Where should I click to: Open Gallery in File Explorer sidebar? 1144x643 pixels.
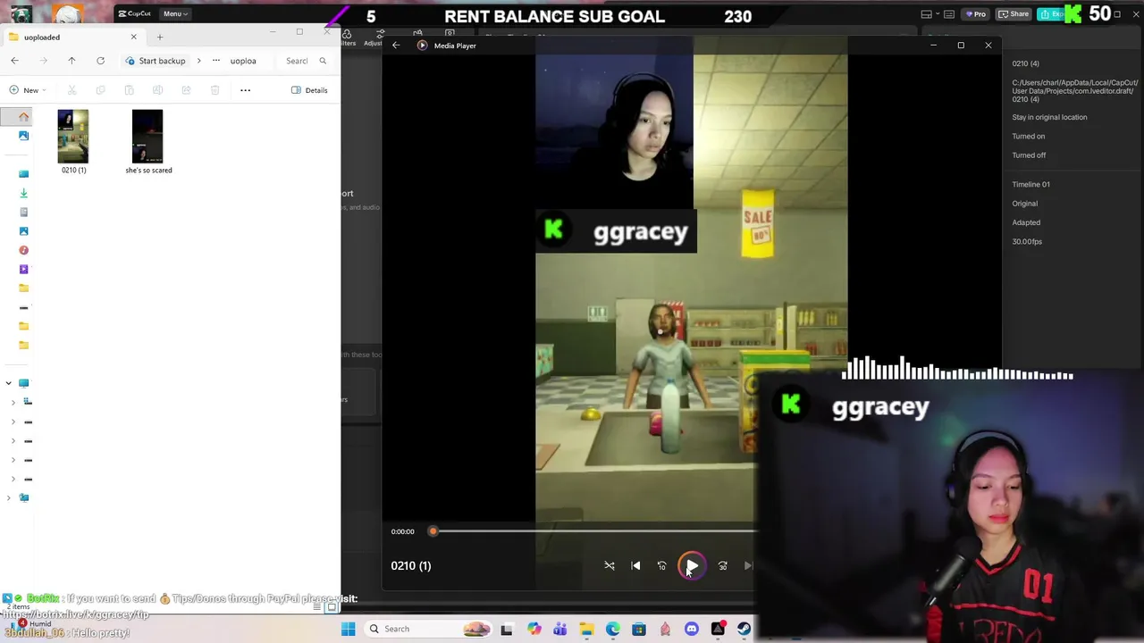click(x=24, y=136)
